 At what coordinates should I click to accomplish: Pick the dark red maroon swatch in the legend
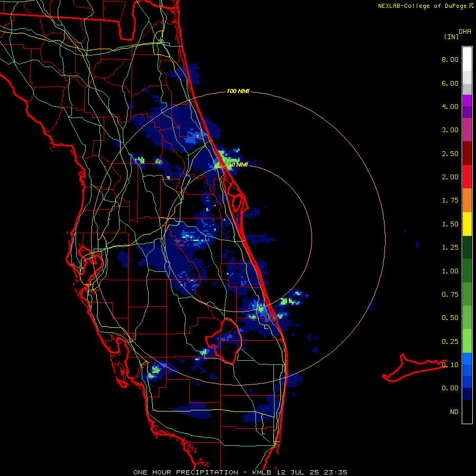467,153
